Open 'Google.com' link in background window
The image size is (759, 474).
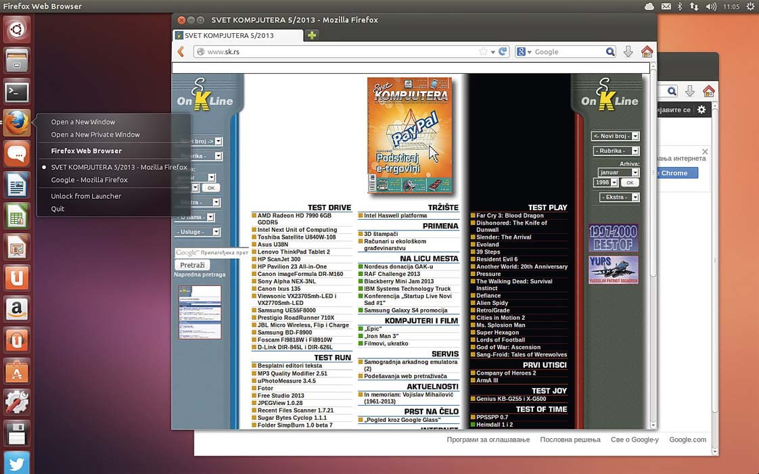point(687,440)
